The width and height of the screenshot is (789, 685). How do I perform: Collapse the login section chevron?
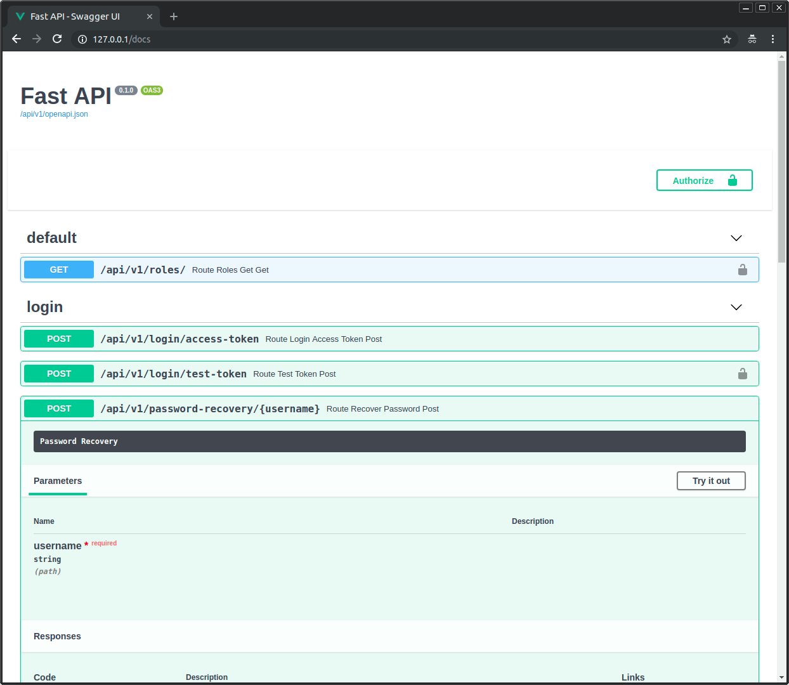coord(736,307)
